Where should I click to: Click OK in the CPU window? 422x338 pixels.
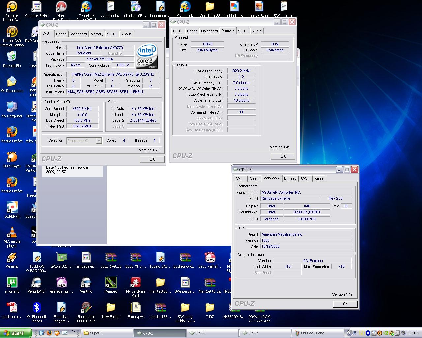[152, 159]
